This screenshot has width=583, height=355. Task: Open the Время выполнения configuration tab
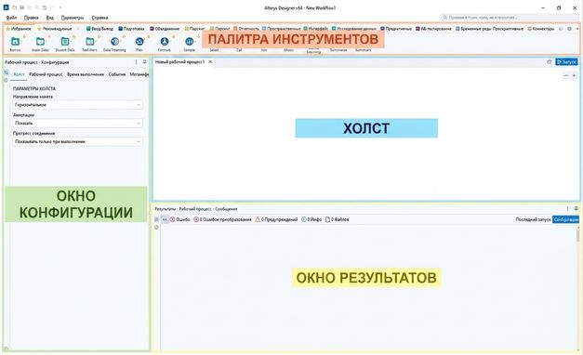click(x=86, y=74)
